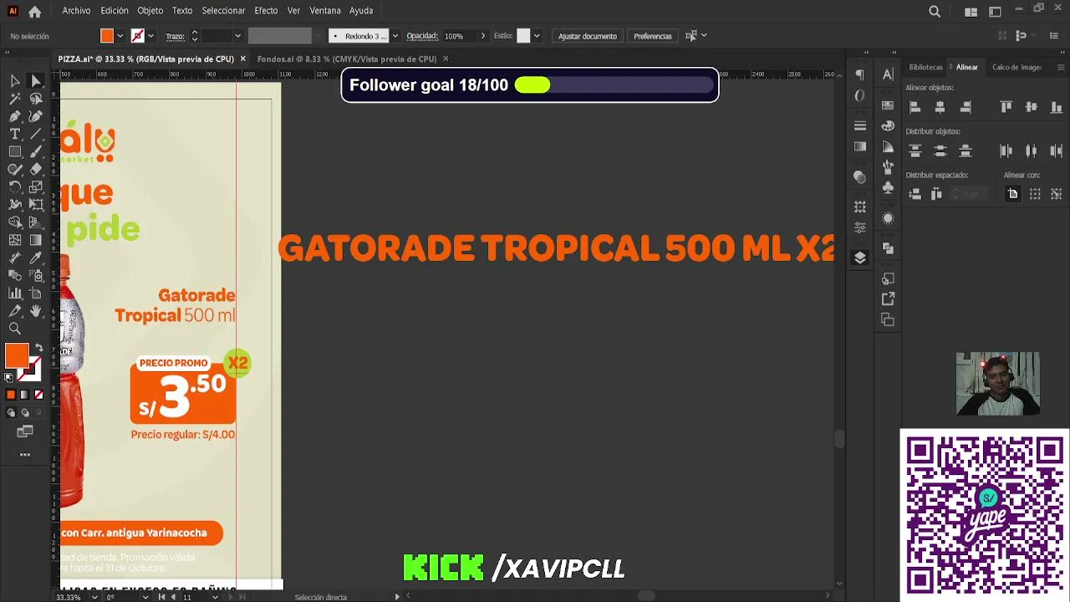Open the Asset Export panel icon
Image resolution: width=1070 pixels, height=602 pixels.
pyautogui.click(x=888, y=298)
